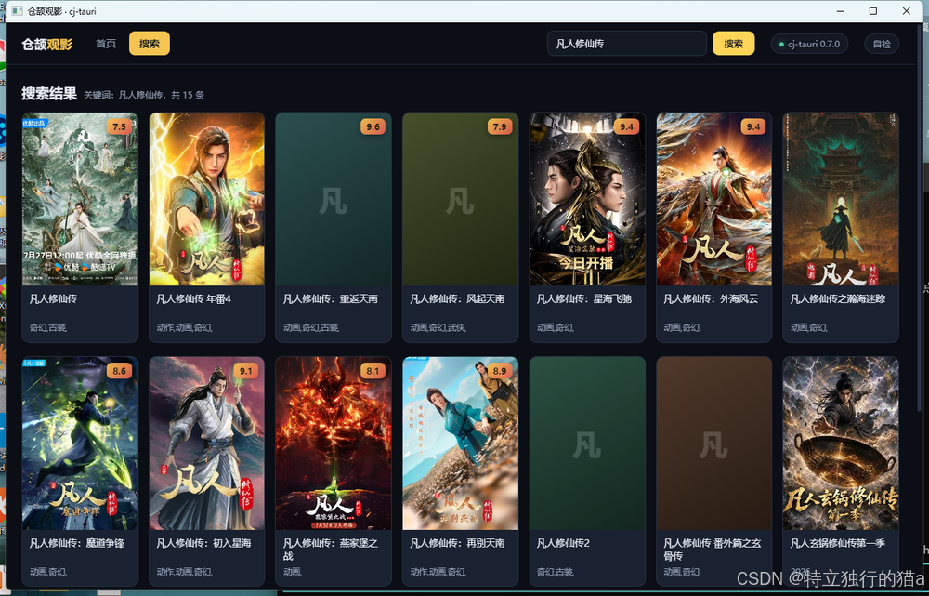The height and width of the screenshot is (596, 929).
Task: Click the 9.6 rating badge on 重返天南
Action: coord(373,126)
